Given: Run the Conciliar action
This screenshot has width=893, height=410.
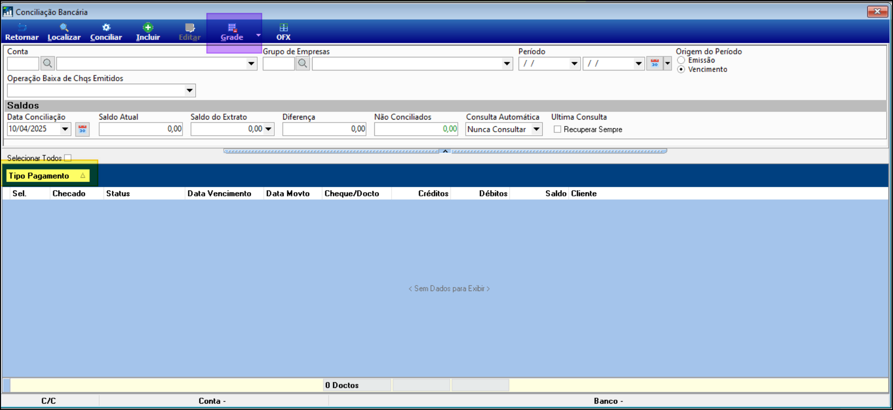Looking at the screenshot, I should (106, 32).
